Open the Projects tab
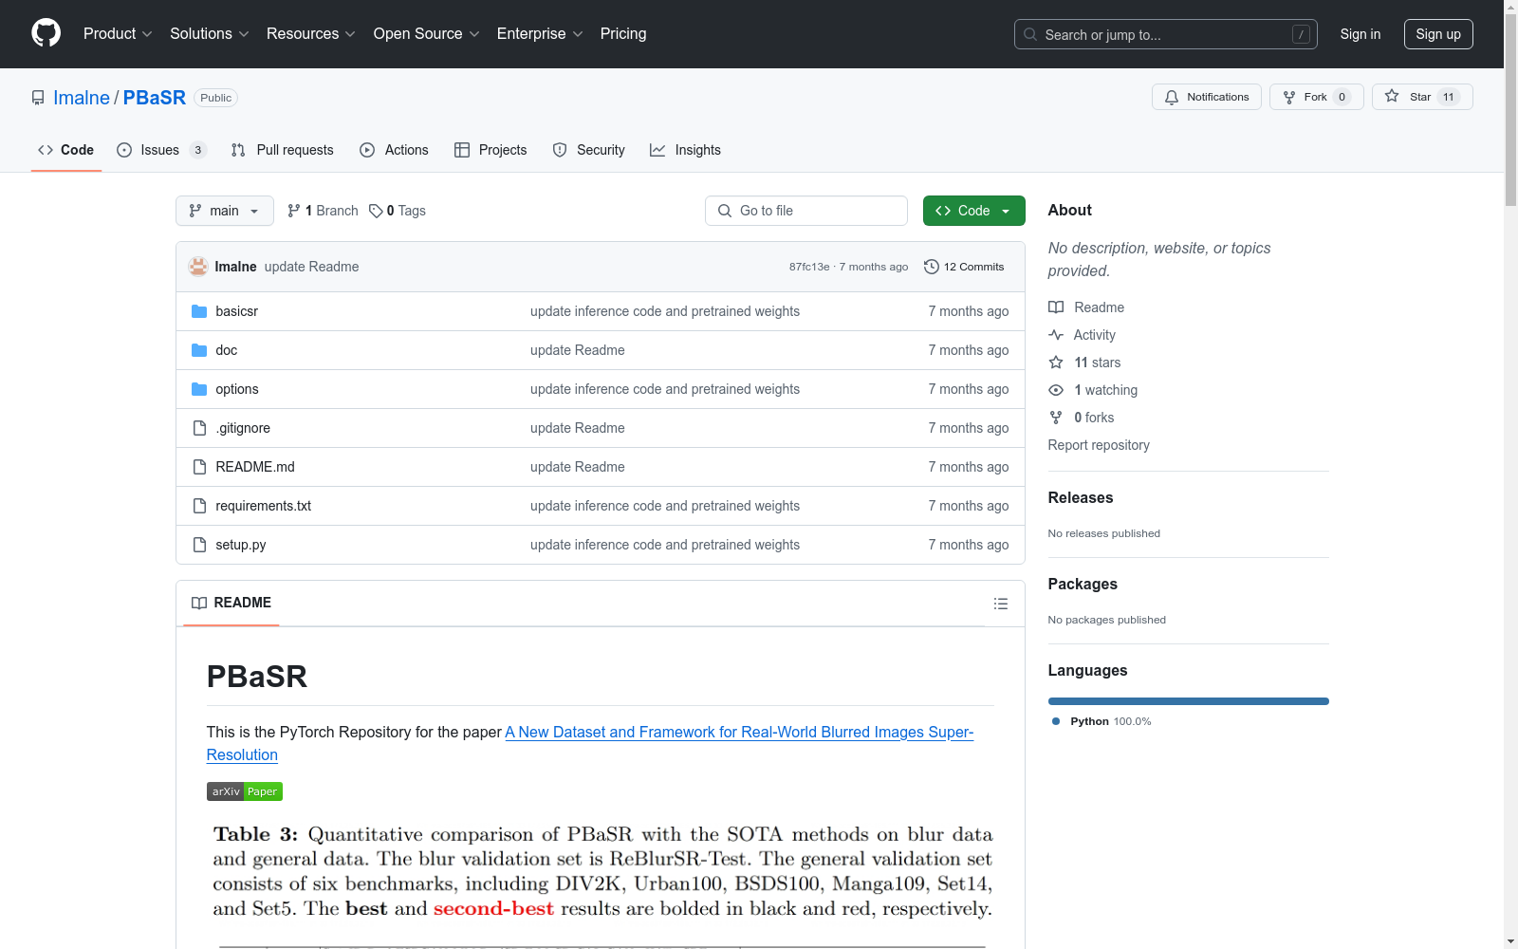The width and height of the screenshot is (1518, 949). (x=491, y=150)
